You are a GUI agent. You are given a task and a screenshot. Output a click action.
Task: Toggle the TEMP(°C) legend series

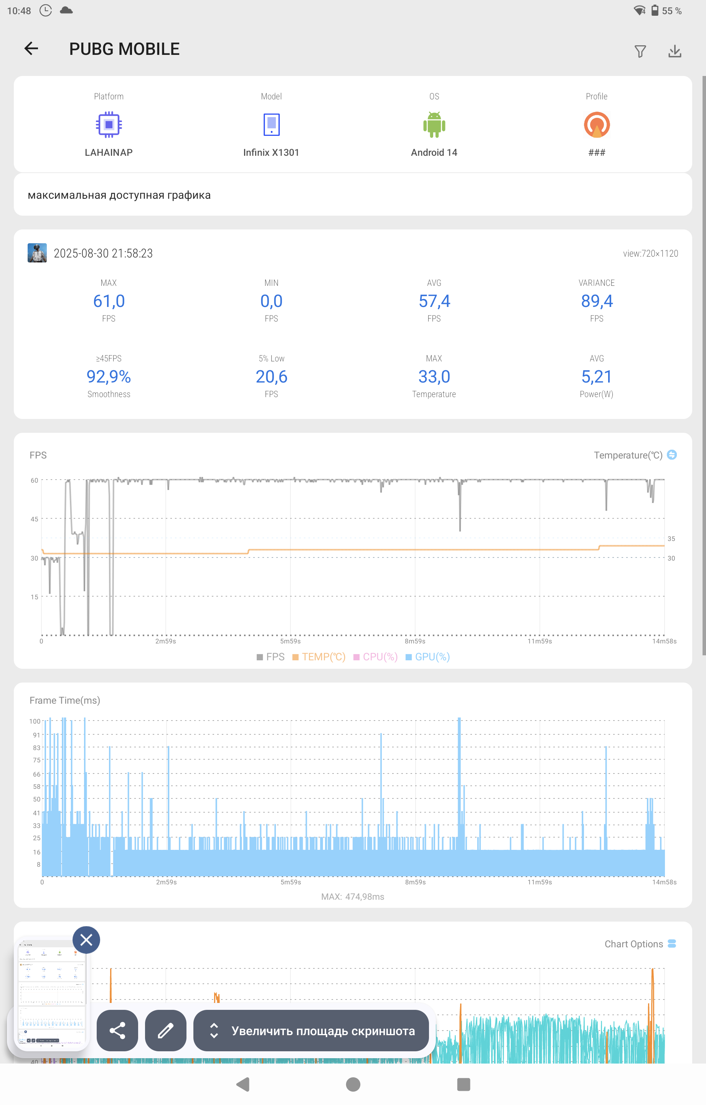[318, 656]
